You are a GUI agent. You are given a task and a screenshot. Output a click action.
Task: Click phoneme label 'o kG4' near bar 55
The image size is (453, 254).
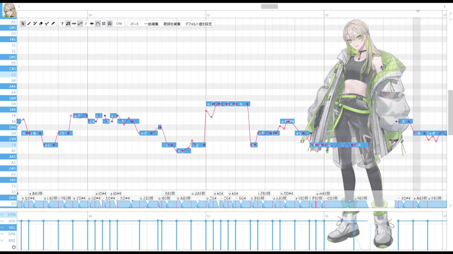(x=218, y=193)
